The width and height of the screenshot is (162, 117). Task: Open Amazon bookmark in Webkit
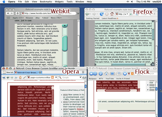point(29,18)
